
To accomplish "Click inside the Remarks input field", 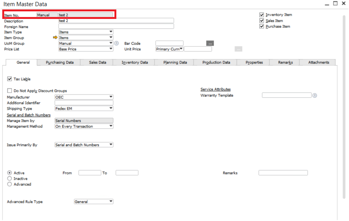I will pos(283,173).
